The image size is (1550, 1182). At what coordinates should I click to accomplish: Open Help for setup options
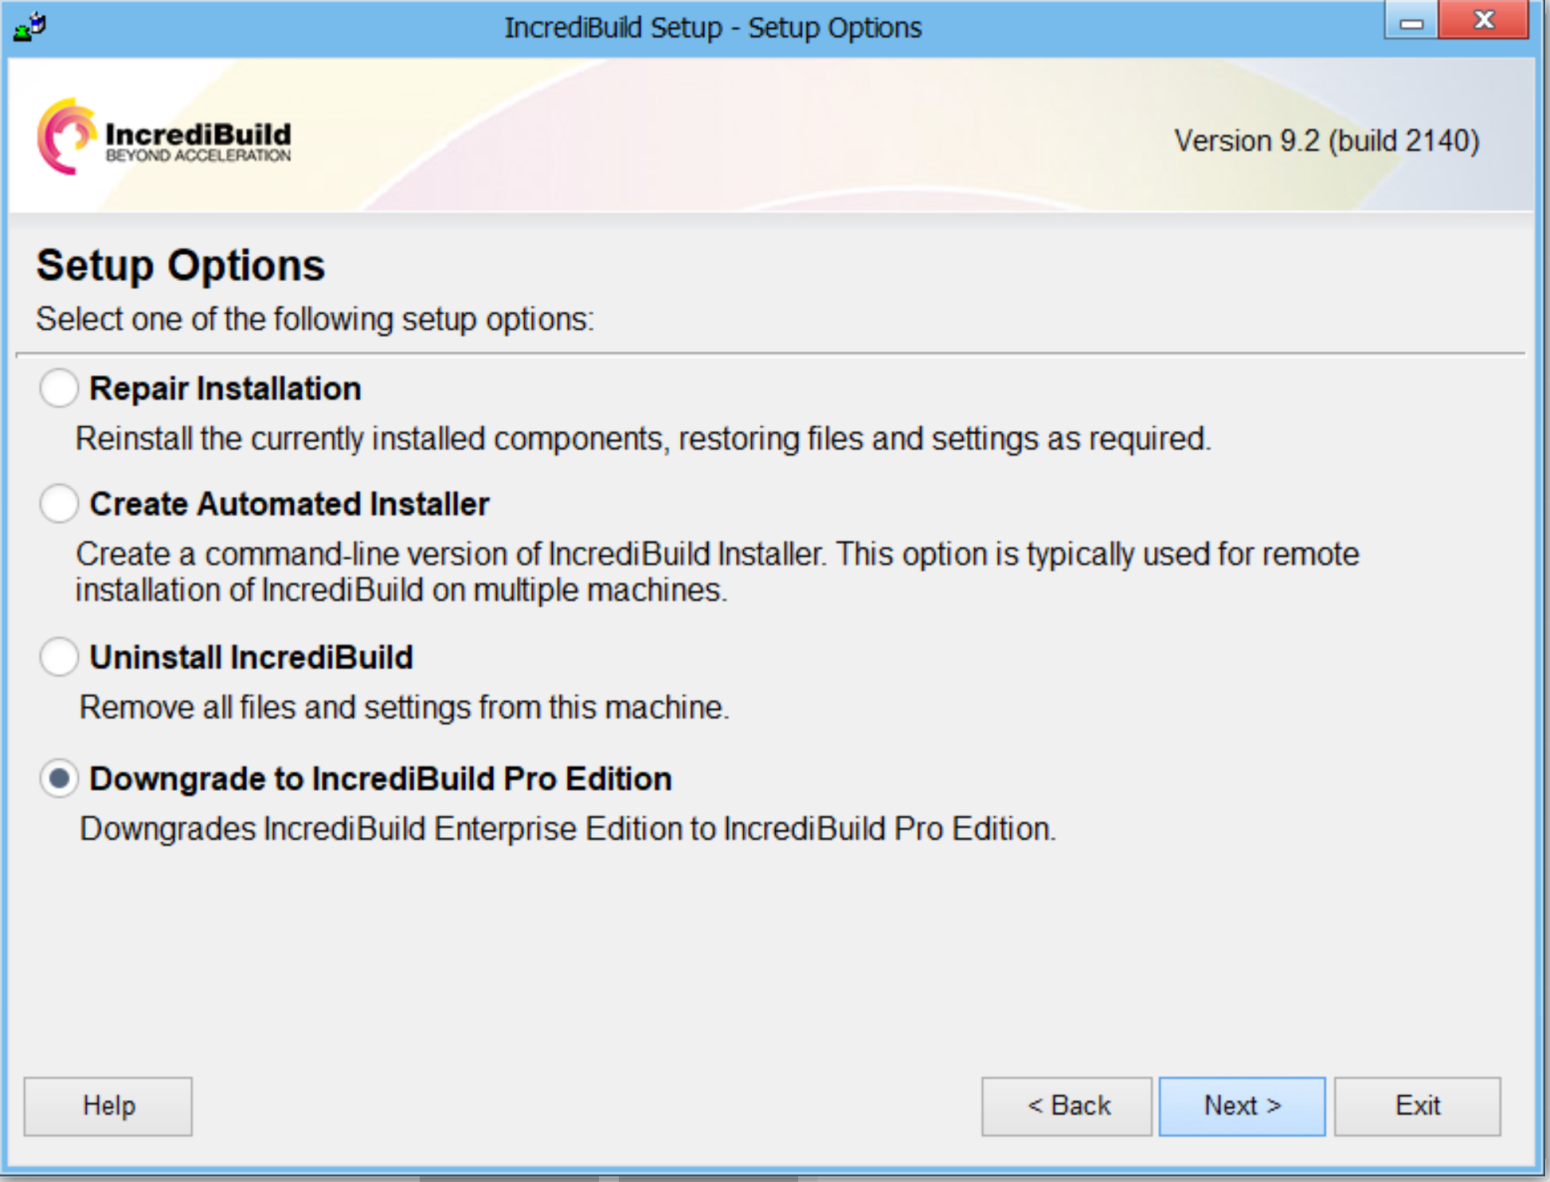[108, 1106]
